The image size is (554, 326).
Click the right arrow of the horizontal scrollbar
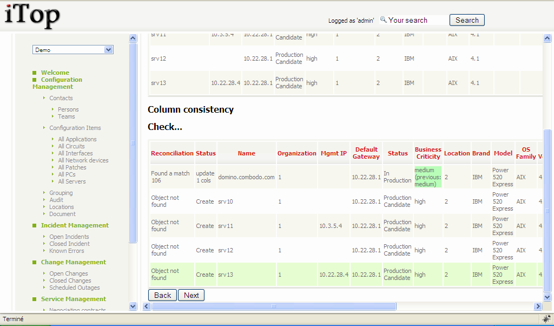pos(538,306)
